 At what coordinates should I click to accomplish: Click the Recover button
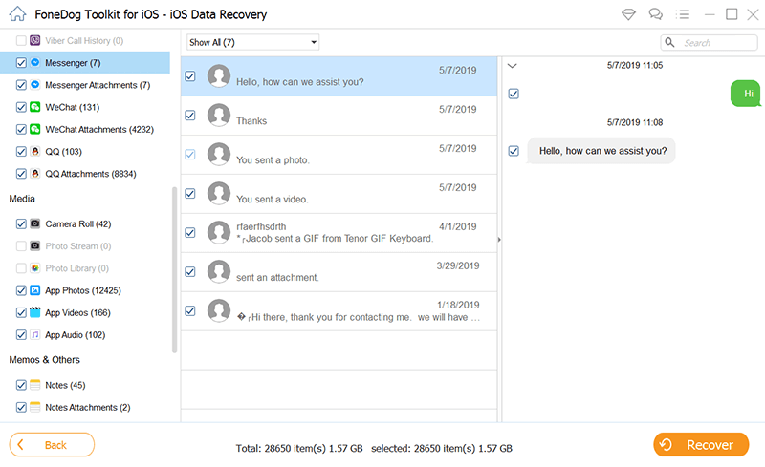(x=701, y=445)
